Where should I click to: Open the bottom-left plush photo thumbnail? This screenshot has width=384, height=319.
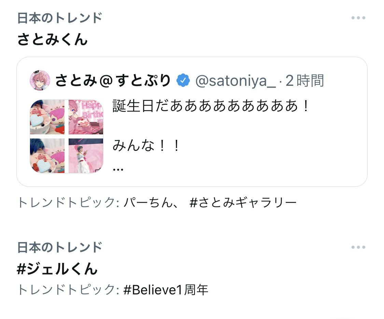click(47, 156)
